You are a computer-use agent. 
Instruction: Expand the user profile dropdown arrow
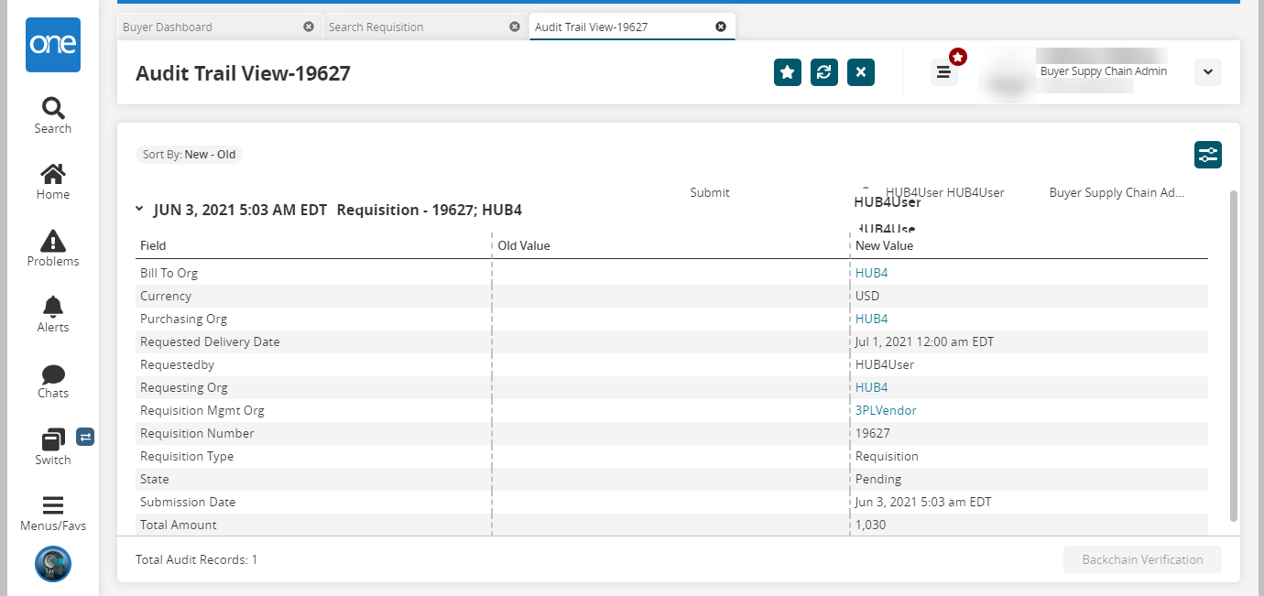click(1207, 72)
